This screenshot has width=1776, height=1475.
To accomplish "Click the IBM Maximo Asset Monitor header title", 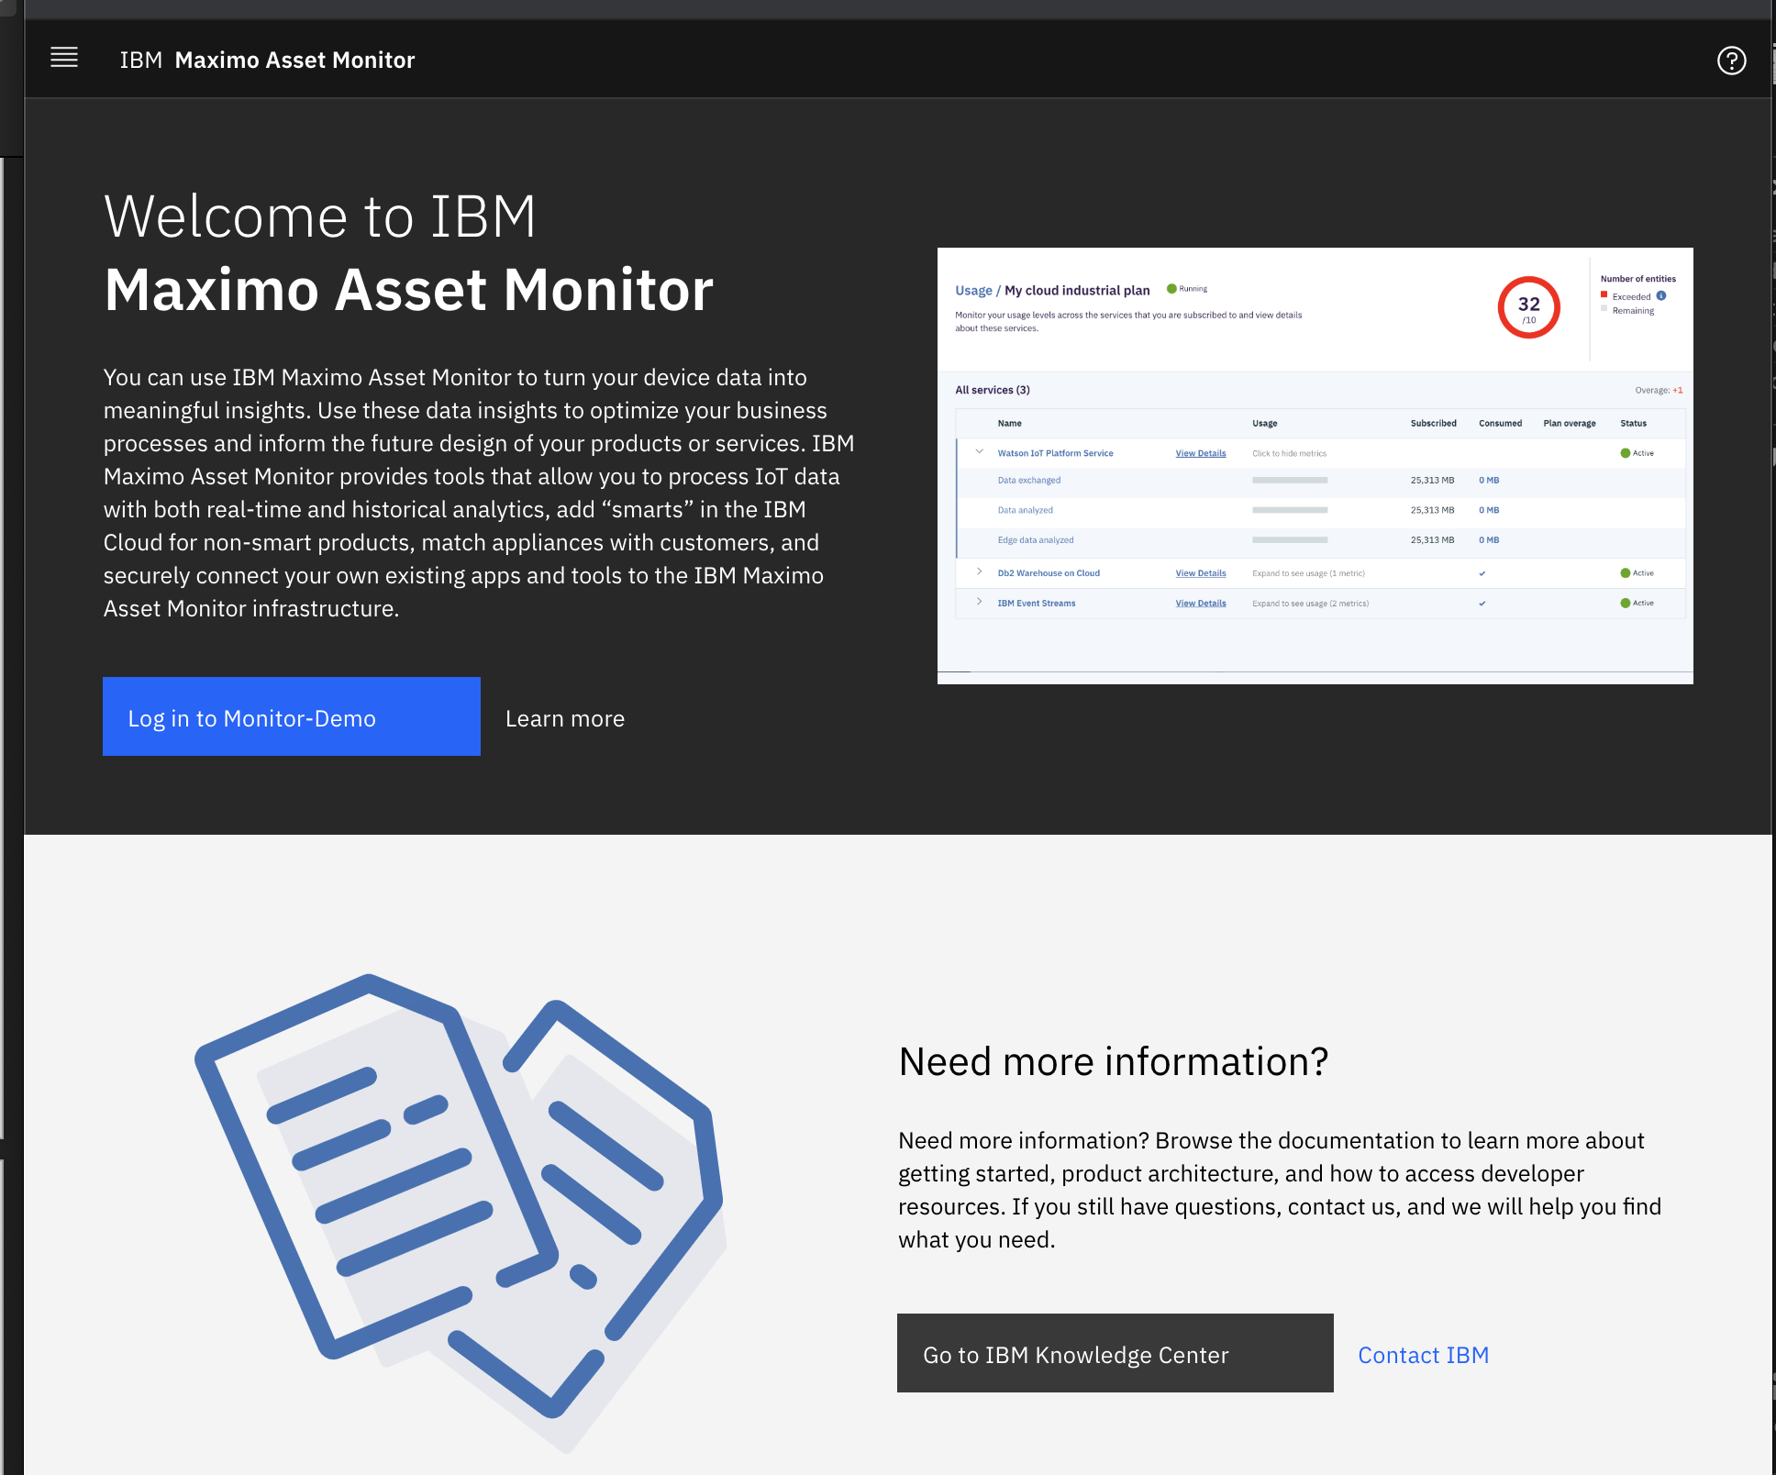I will coord(267,61).
